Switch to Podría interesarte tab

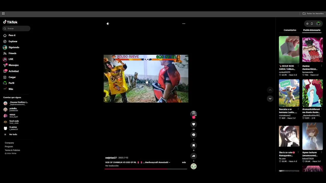[312, 30]
